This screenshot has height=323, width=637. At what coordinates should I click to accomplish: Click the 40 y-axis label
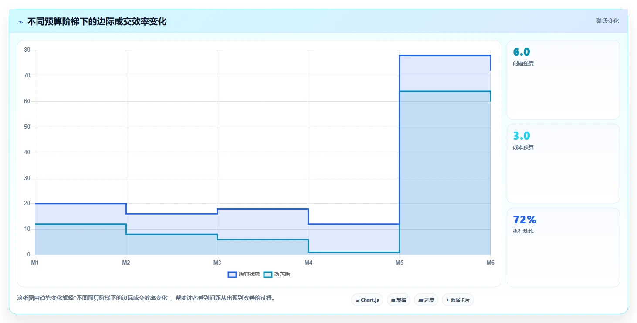pos(27,152)
